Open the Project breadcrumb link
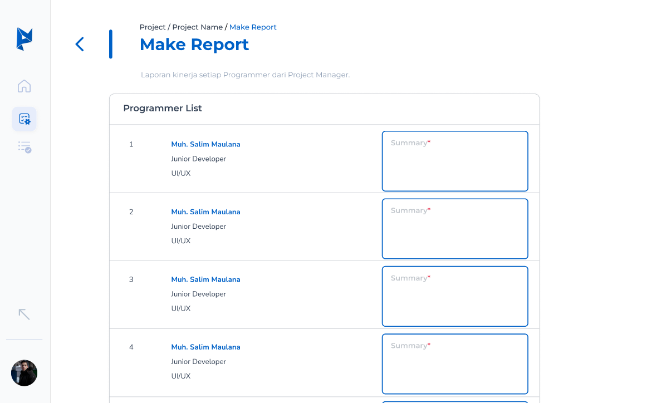This screenshot has width=647, height=403. tap(152, 27)
